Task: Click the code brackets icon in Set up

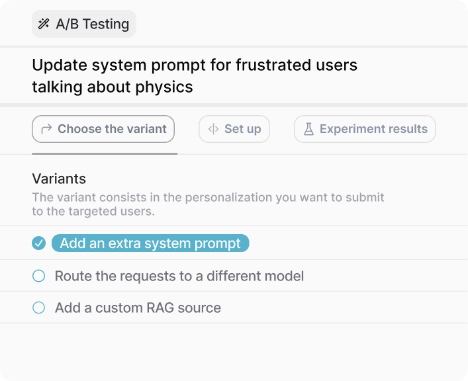Action: (213, 129)
